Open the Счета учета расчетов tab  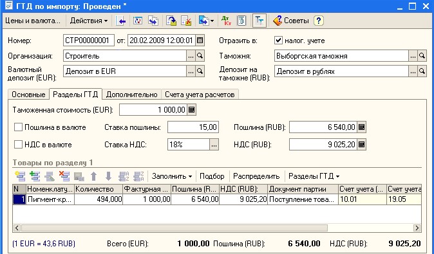click(200, 95)
